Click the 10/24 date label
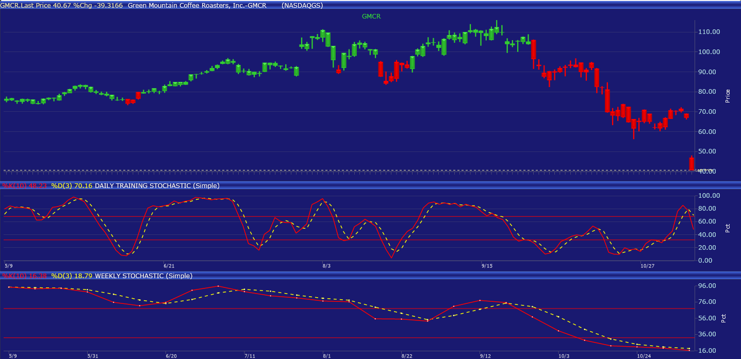This screenshot has height=359, width=741. [x=644, y=356]
